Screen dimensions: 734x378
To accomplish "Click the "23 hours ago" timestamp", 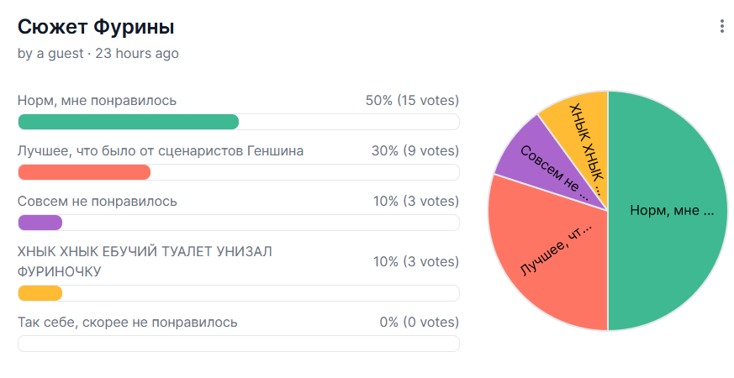I will point(137,53).
